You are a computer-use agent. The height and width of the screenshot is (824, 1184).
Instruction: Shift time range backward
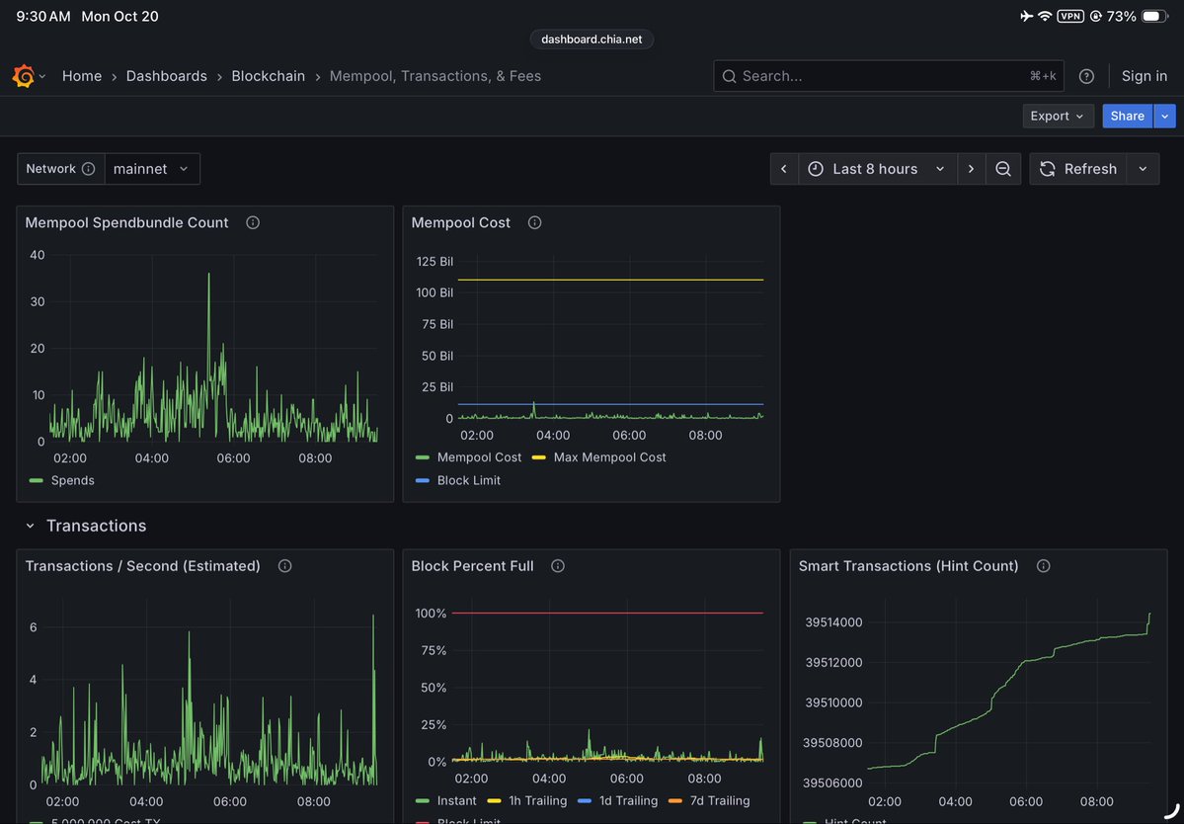click(784, 169)
